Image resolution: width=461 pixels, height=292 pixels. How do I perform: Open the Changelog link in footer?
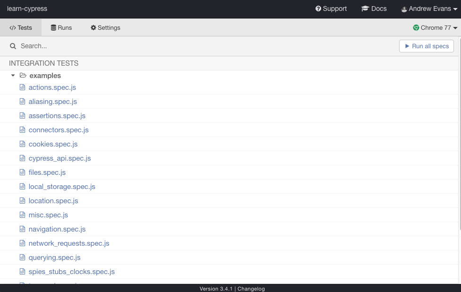(x=251, y=289)
